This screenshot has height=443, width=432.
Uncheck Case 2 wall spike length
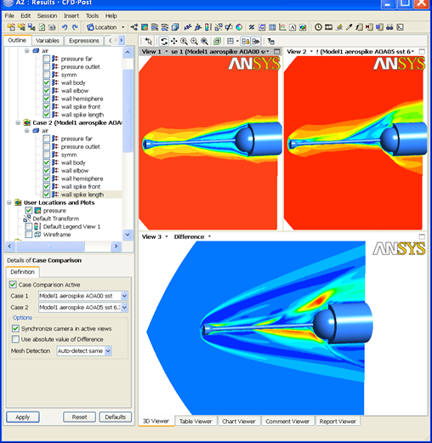tap(47, 195)
